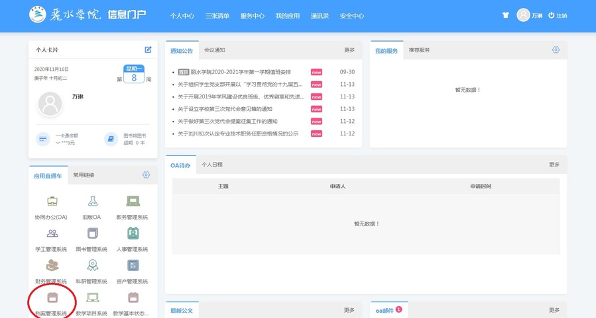This screenshot has width=596, height=318.
Task: Launch the 图书管理系统 icon
Action: [x=92, y=233]
